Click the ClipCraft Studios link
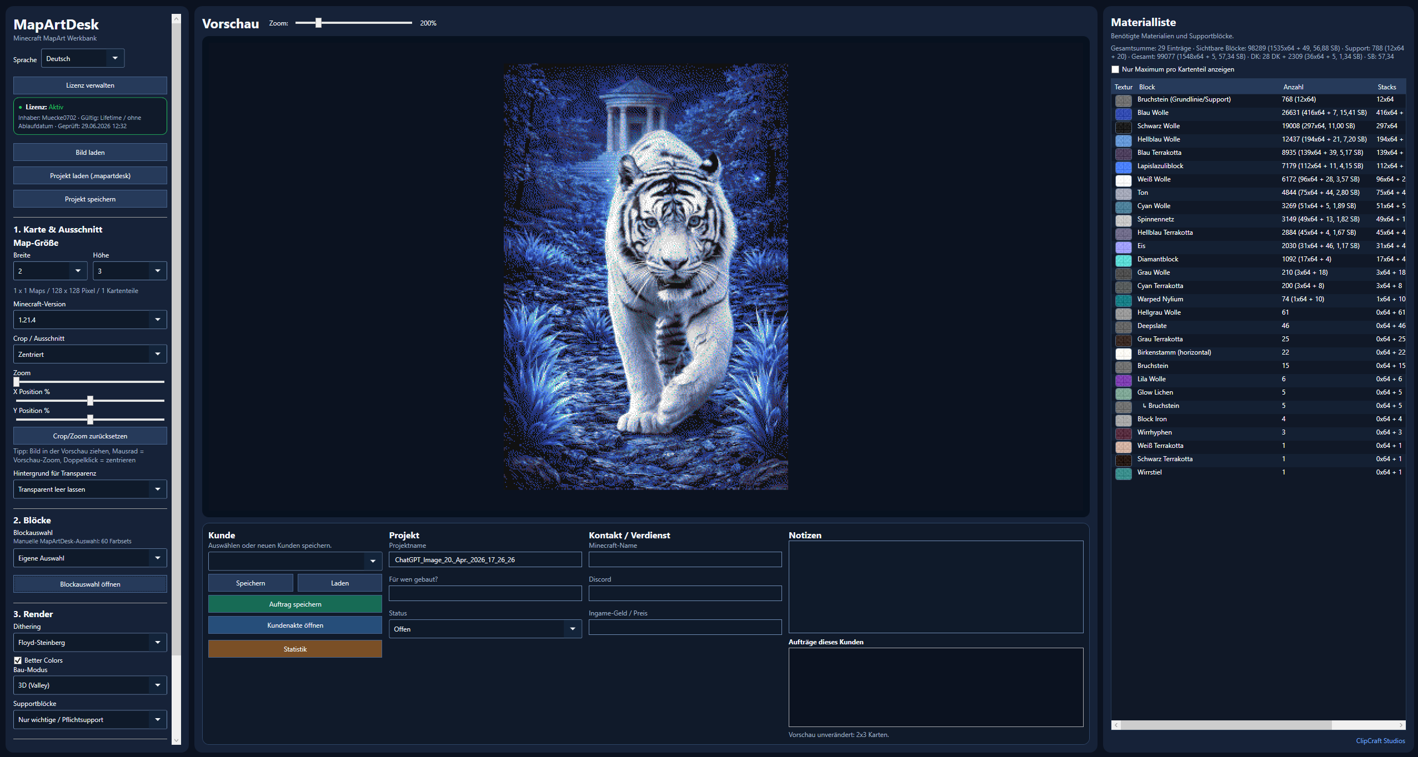 tap(1380, 741)
